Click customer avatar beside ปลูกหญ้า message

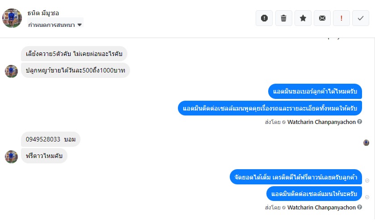[11, 71]
